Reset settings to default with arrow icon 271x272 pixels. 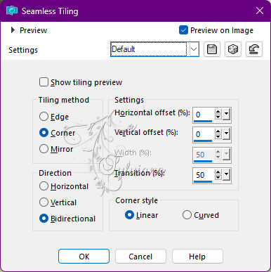coord(254,49)
